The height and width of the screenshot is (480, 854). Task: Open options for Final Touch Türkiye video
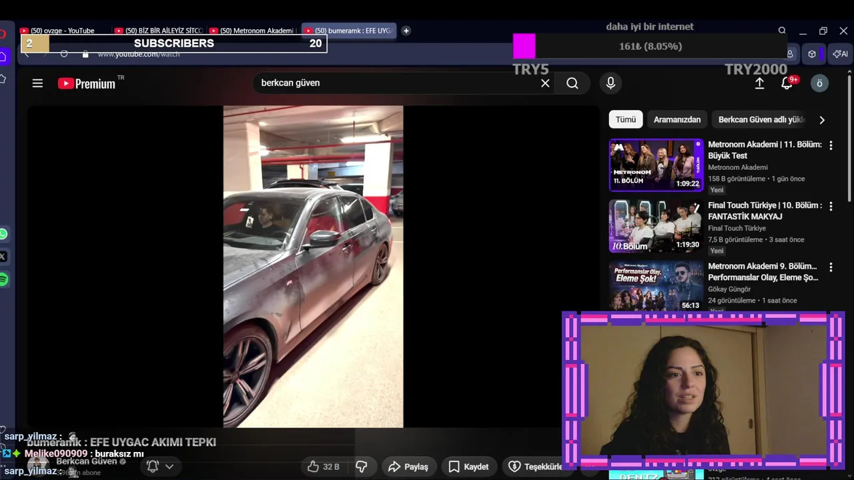pyautogui.click(x=831, y=206)
